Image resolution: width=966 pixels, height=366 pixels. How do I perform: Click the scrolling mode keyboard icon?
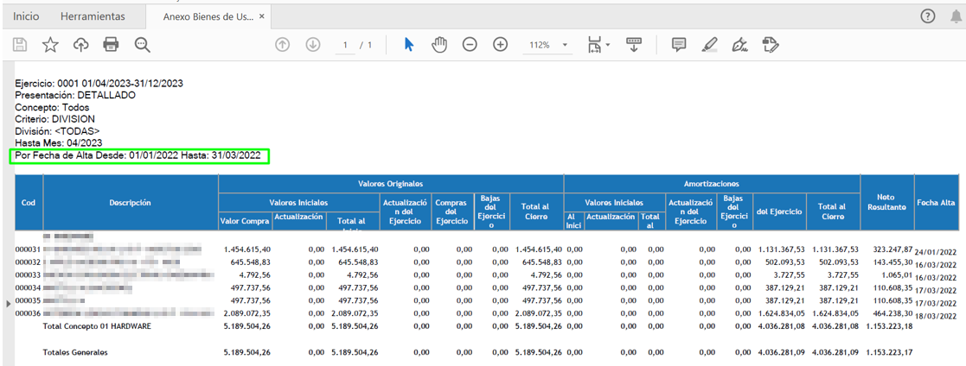click(x=634, y=45)
